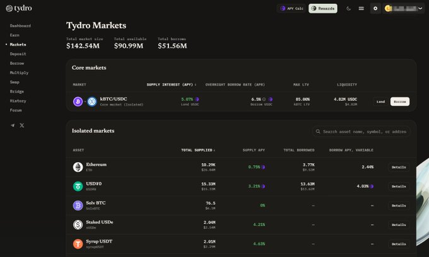The image size is (429, 257).
Task: Click the USDT0 token icon
Action: 78,186
